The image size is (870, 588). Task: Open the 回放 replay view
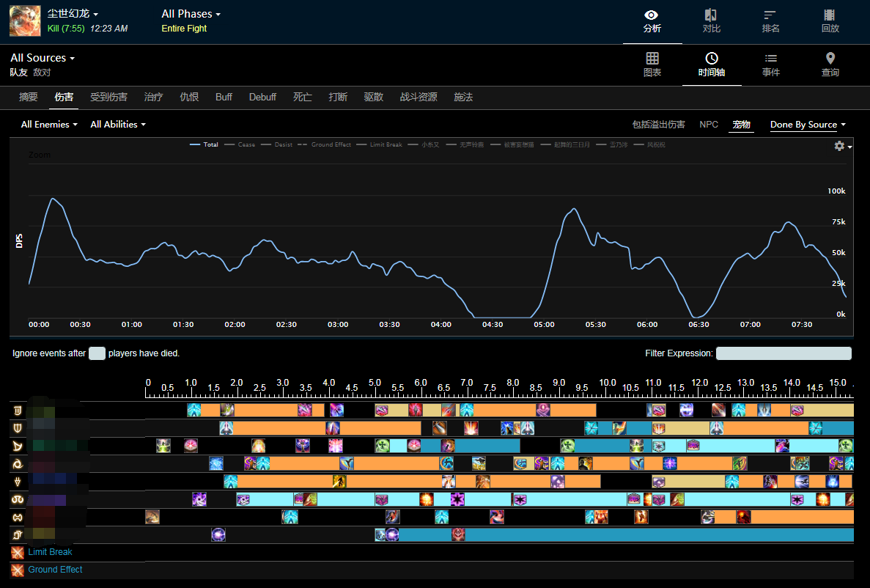pos(830,21)
